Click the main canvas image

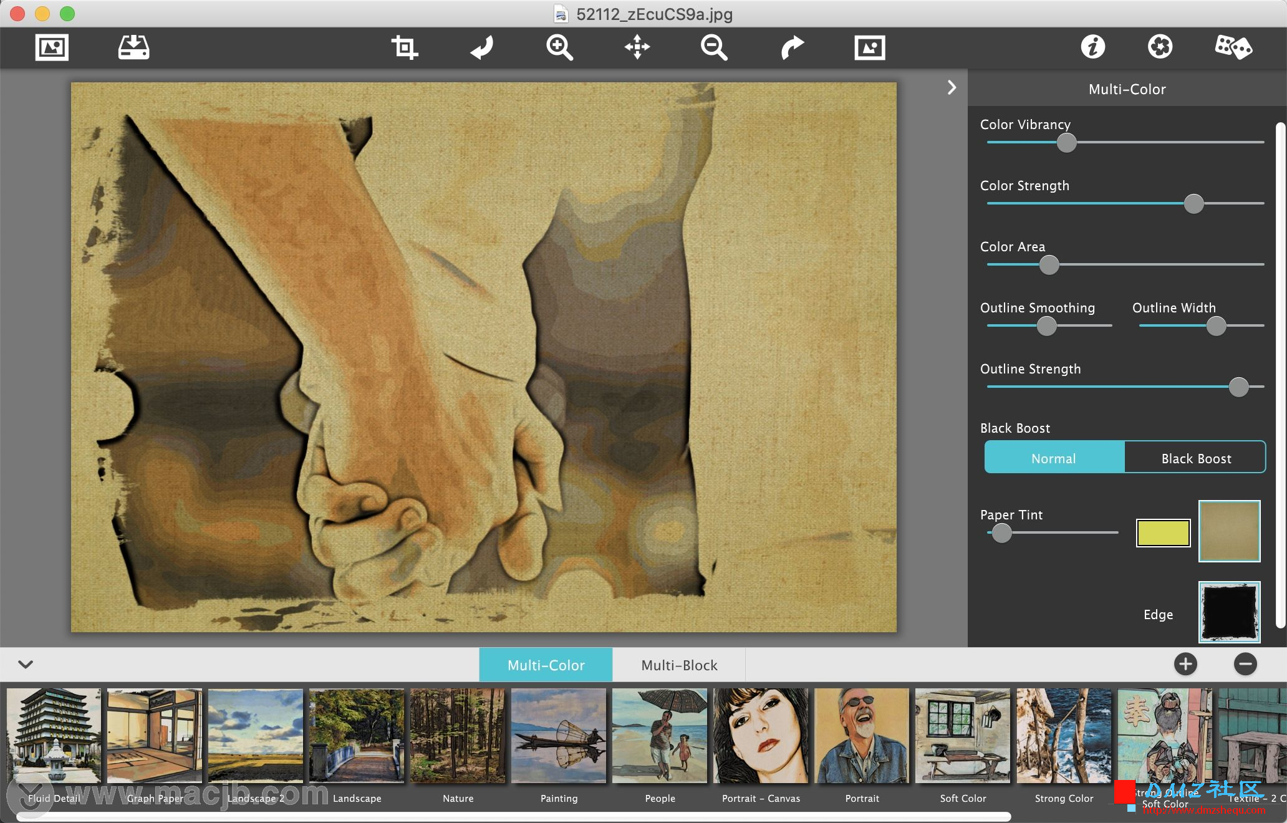pos(484,357)
